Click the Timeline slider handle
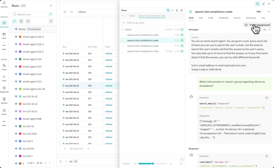Image resolution: width=274 pixels, height=168 pixels. [153, 164]
